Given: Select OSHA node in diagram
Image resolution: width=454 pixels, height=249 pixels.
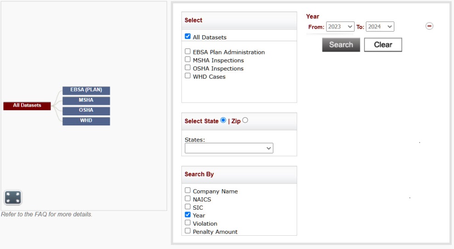Looking at the screenshot, I should point(86,111).
